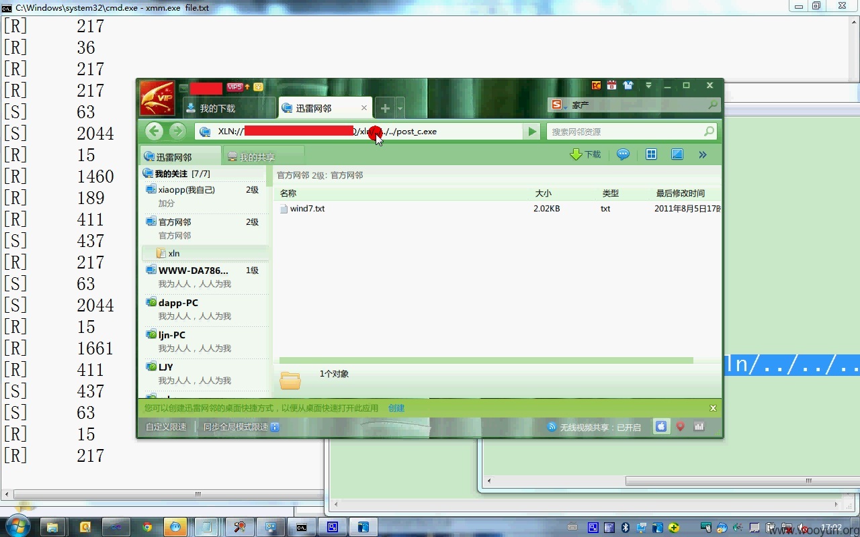Image resolution: width=860 pixels, height=537 pixels.
Task: Sort by 大小 column header
Action: 543,193
